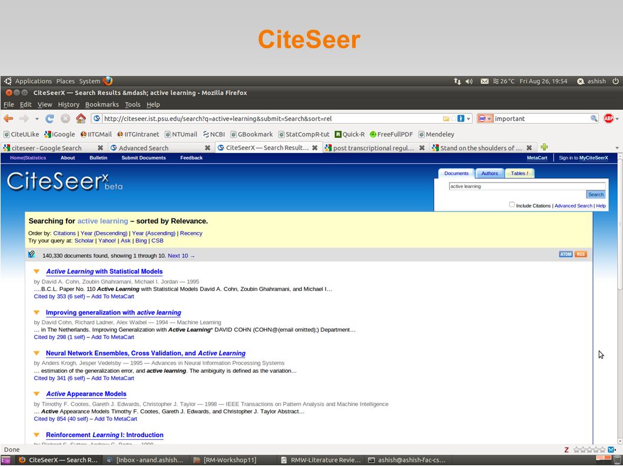Switch to citeseer - Google Search tab

(47, 148)
